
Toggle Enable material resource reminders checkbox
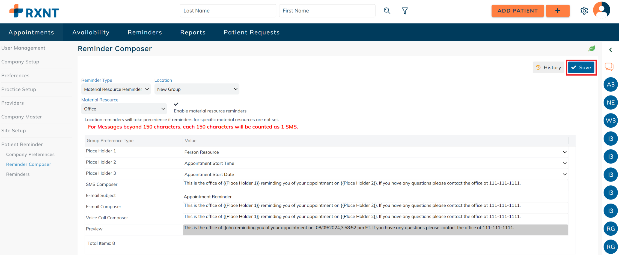click(176, 104)
